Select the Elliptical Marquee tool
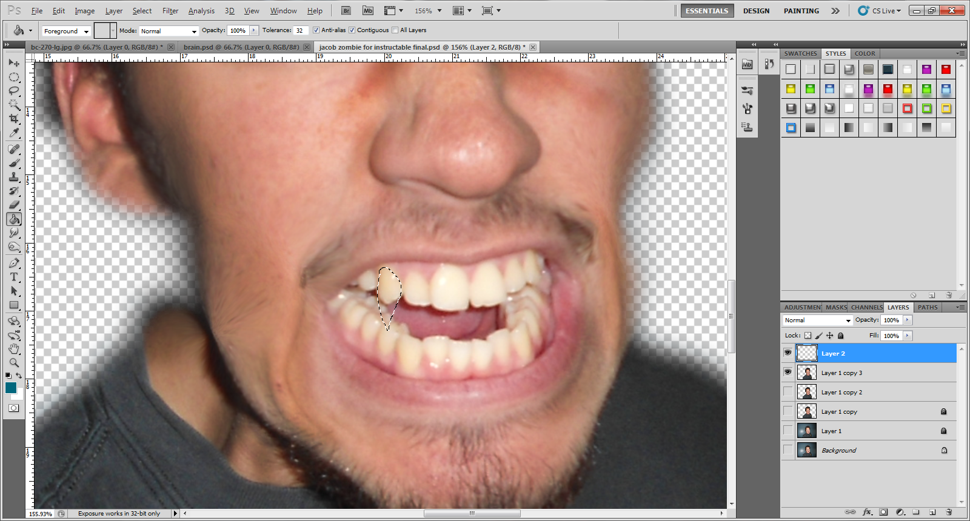970x521 pixels. coord(14,77)
